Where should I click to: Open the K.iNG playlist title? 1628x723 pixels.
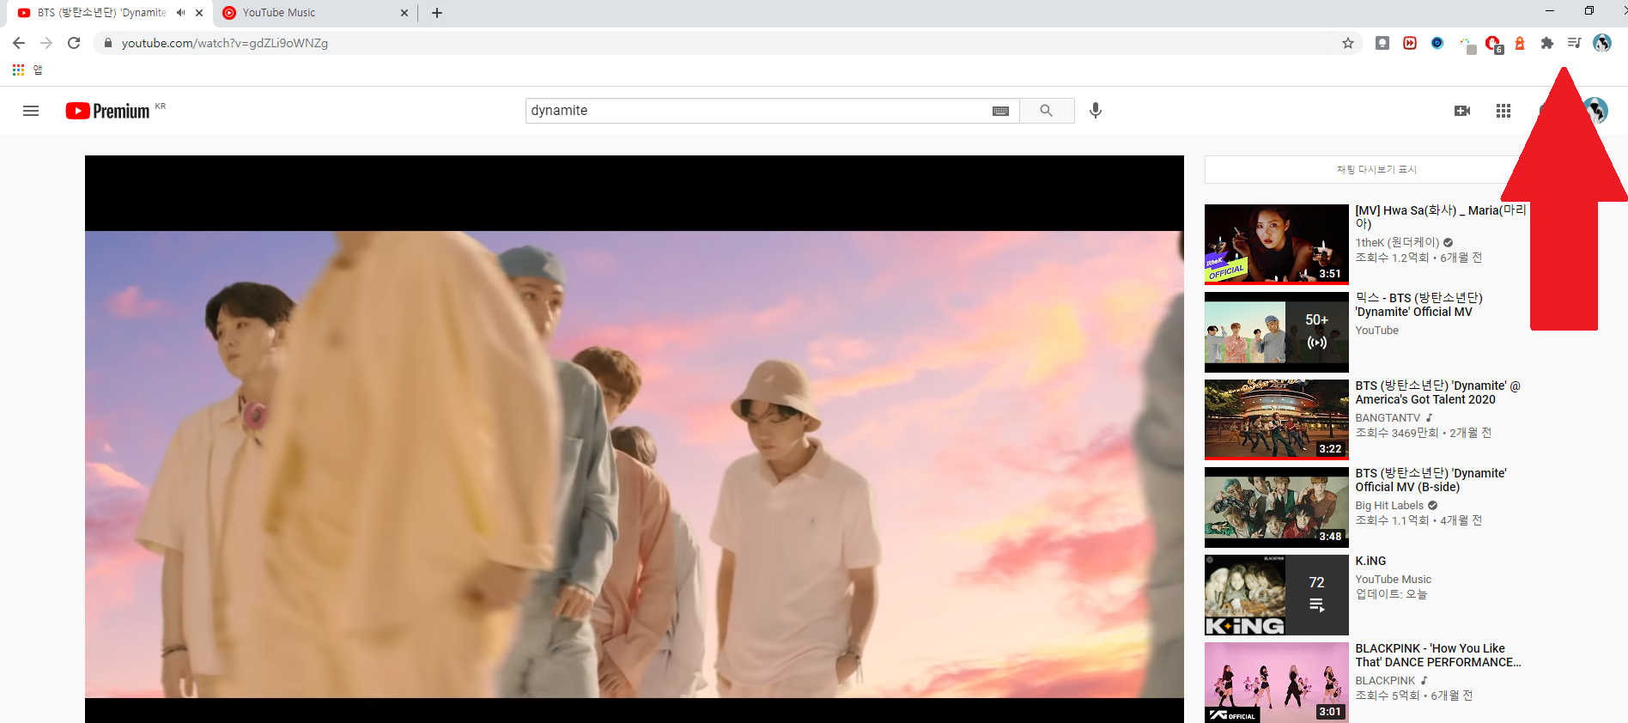1370,561
